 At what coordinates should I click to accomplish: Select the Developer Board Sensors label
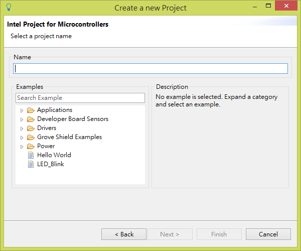click(73, 119)
